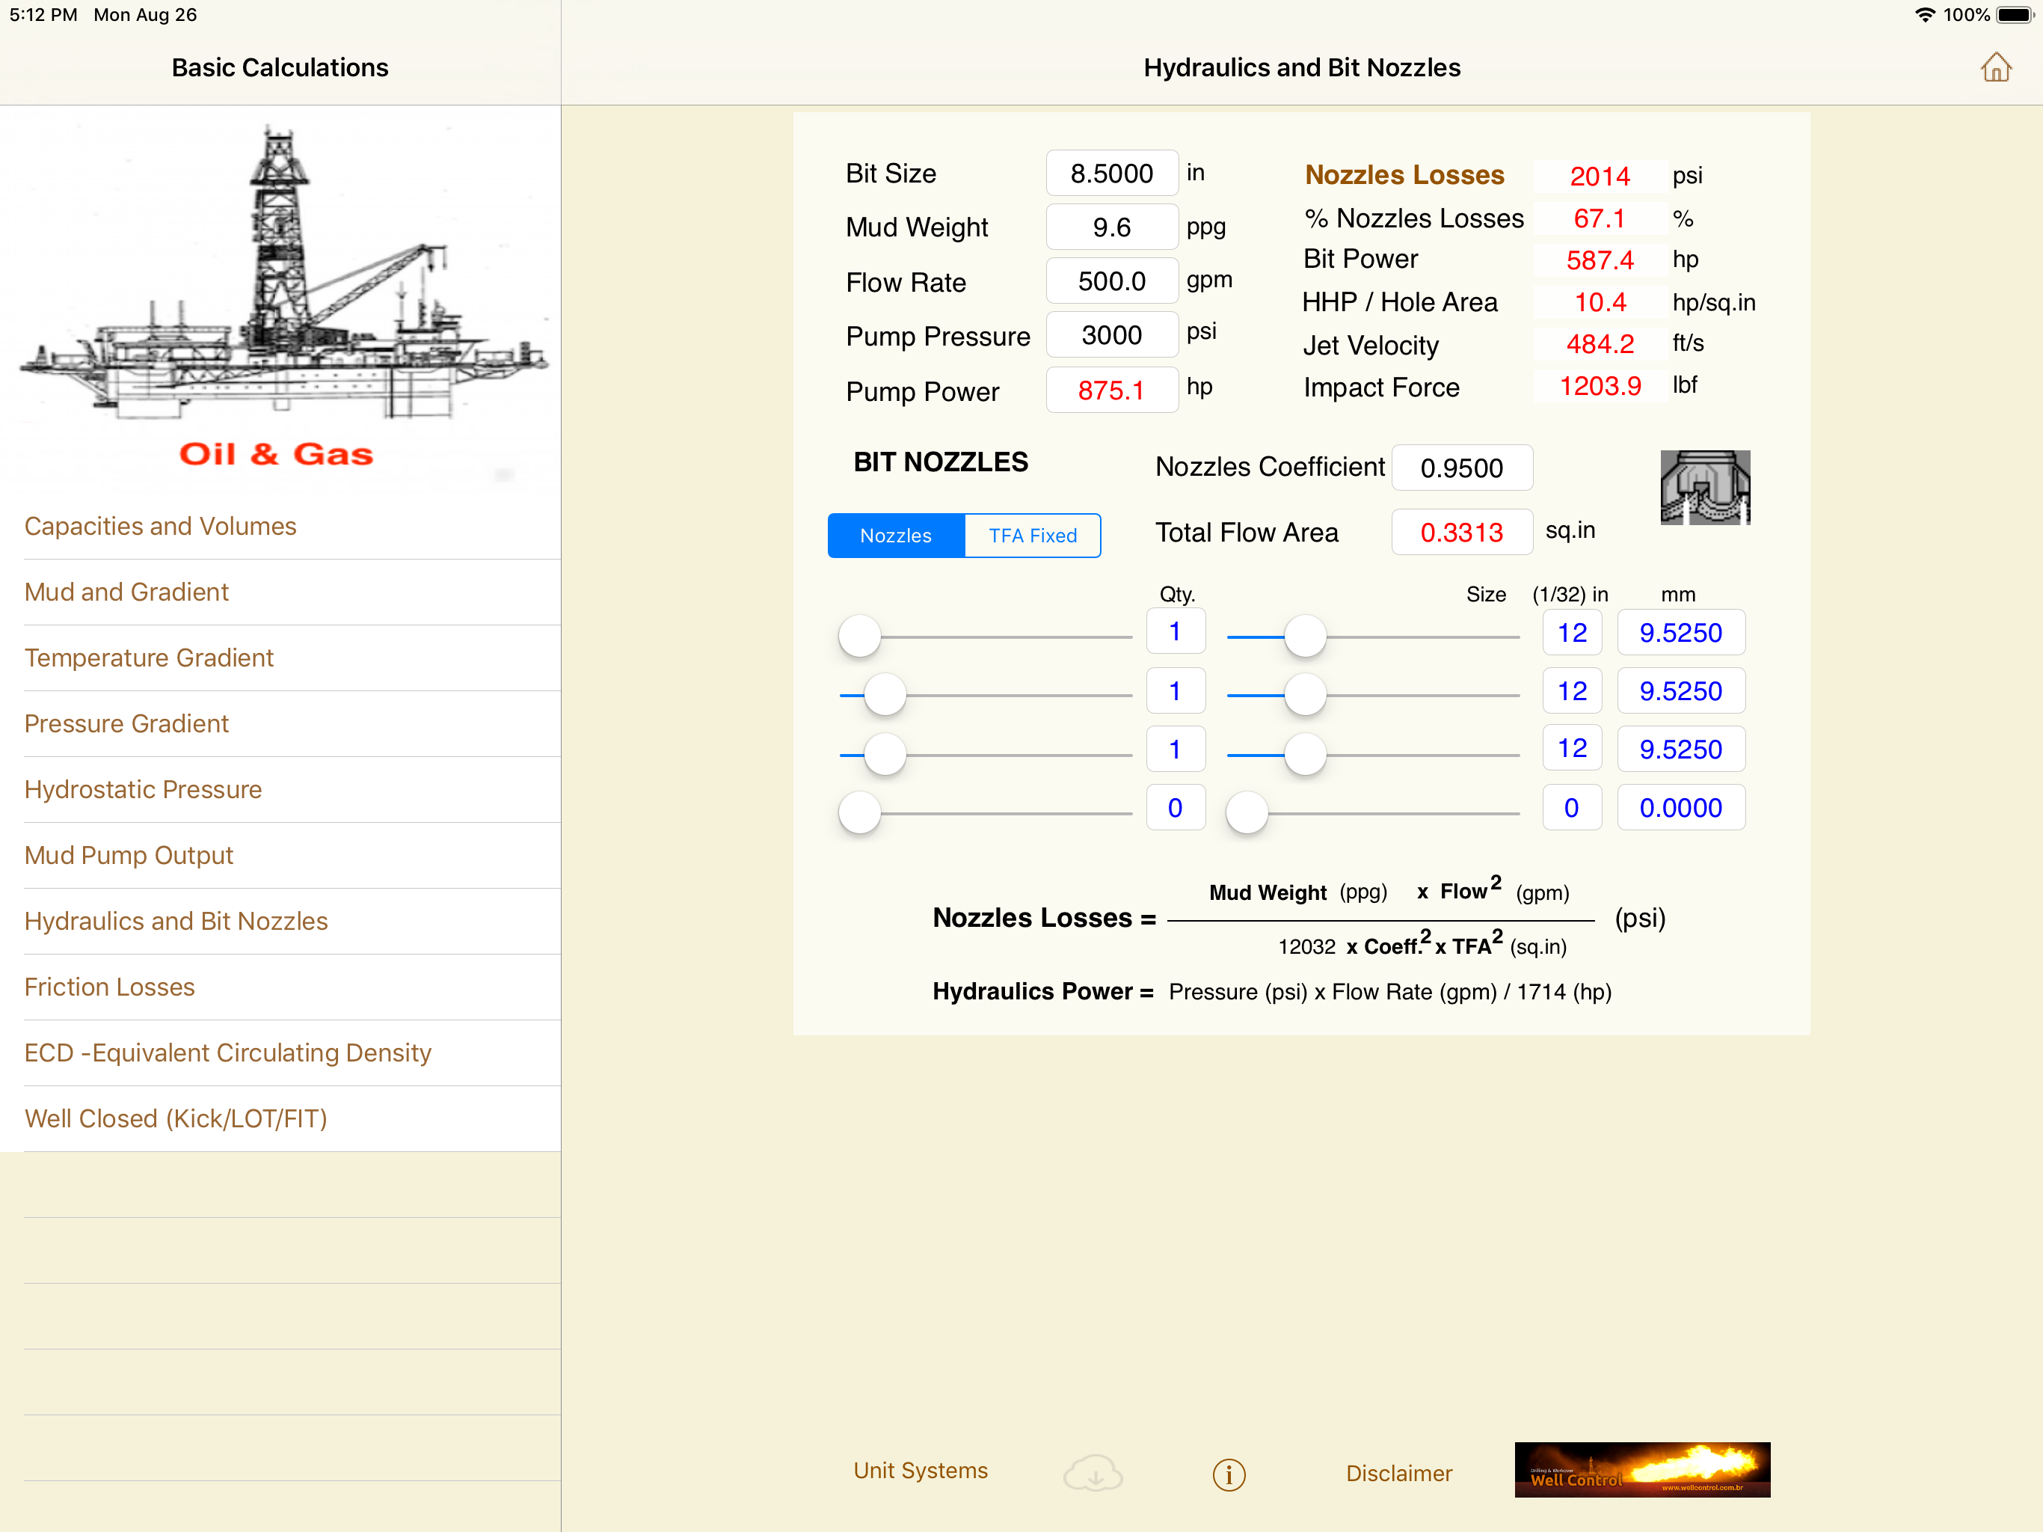
Task: Go to ECD -Equivalent Circulating Density
Action: coord(227,1053)
